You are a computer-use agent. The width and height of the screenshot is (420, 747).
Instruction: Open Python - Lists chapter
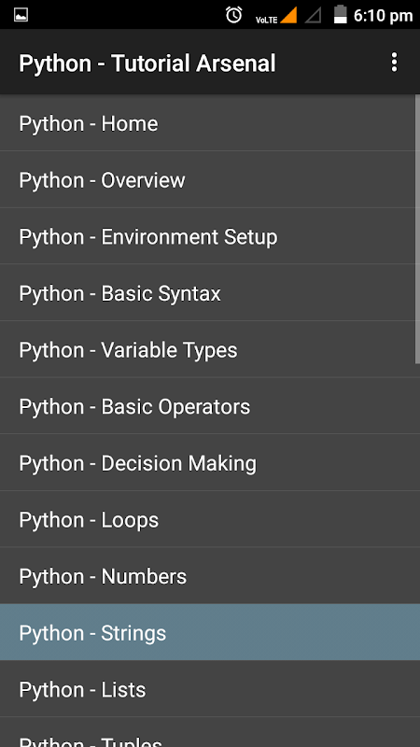207,689
